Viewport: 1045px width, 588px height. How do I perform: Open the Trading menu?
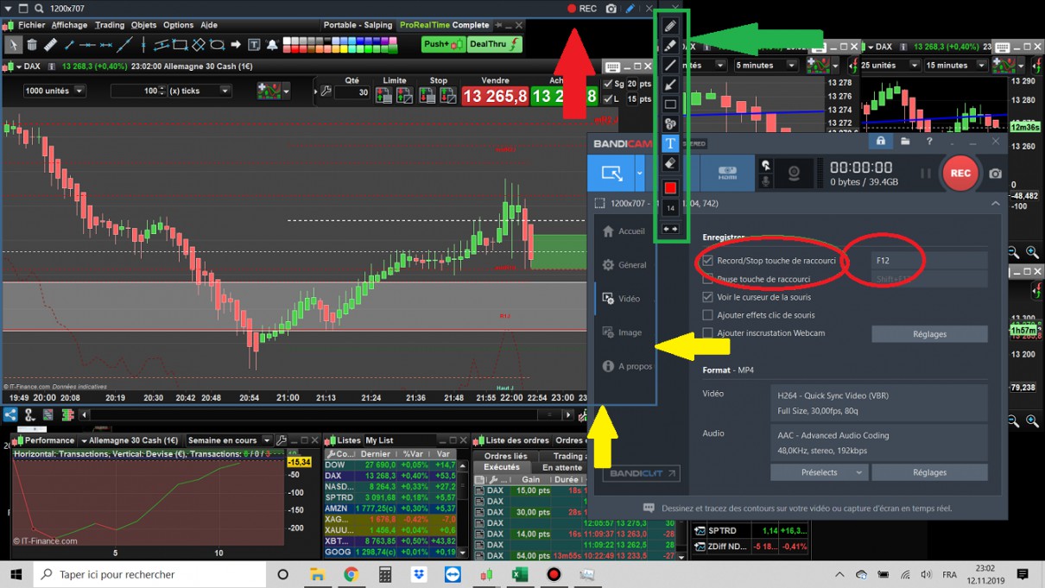click(110, 25)
